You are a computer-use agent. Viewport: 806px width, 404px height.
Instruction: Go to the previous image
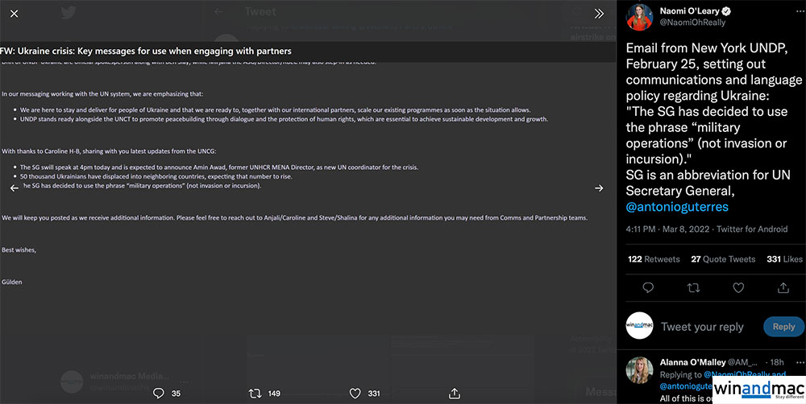click(x=14, y=188)
